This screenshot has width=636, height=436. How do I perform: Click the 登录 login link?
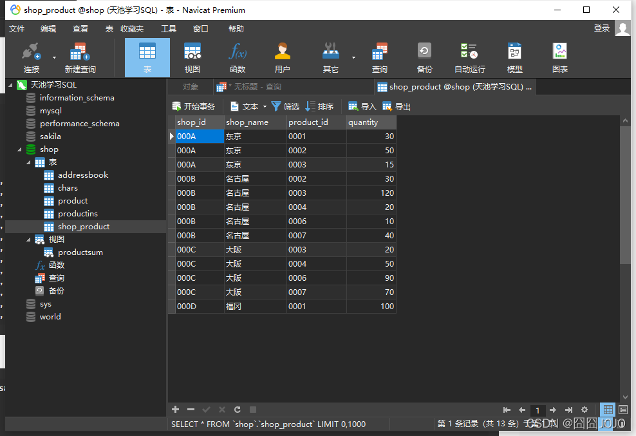pos(601,28)
